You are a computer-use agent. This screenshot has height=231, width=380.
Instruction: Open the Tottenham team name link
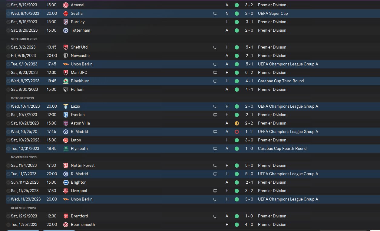[x=80, y=30]
